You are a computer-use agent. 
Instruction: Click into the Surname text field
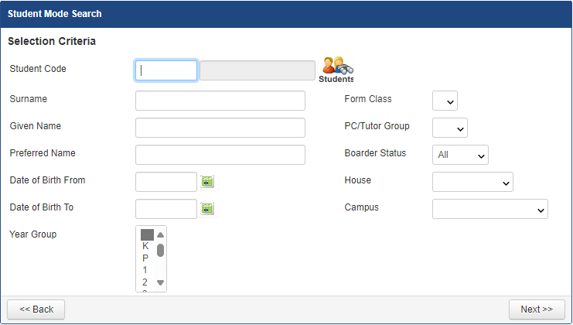coord(220,101)
